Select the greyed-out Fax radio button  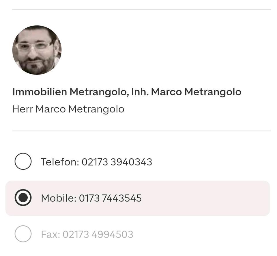pyautogui.click(x=23, y=234)
